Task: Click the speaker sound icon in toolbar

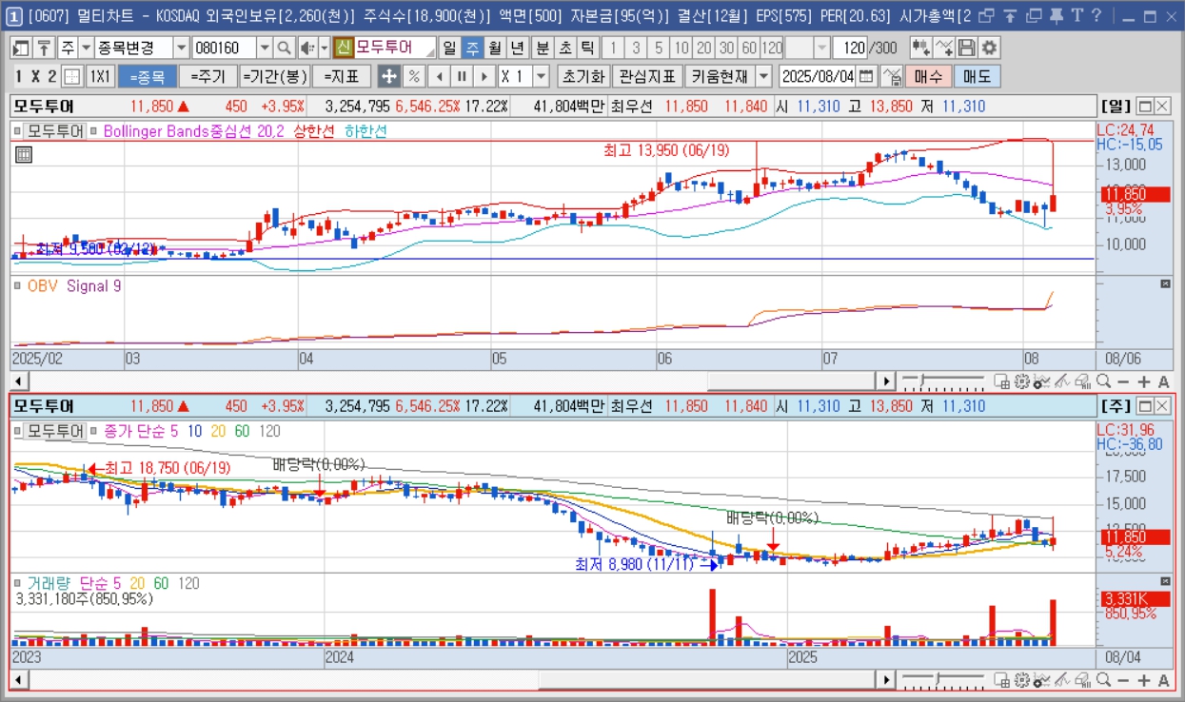Action: click(307, 48)
